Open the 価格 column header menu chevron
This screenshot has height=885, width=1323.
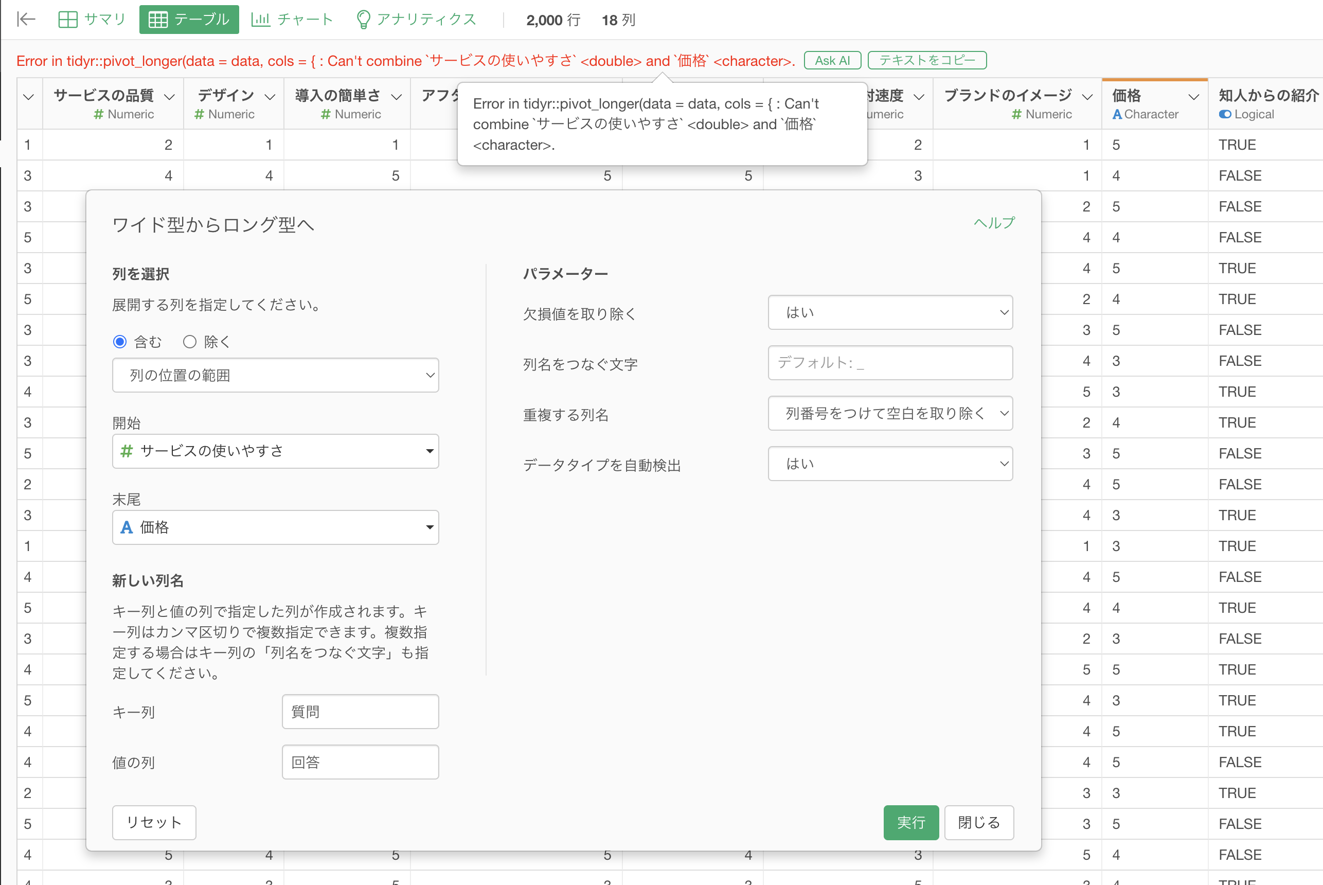1193,97
